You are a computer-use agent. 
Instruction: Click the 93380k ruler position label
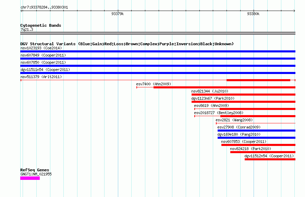coord(253,14)
